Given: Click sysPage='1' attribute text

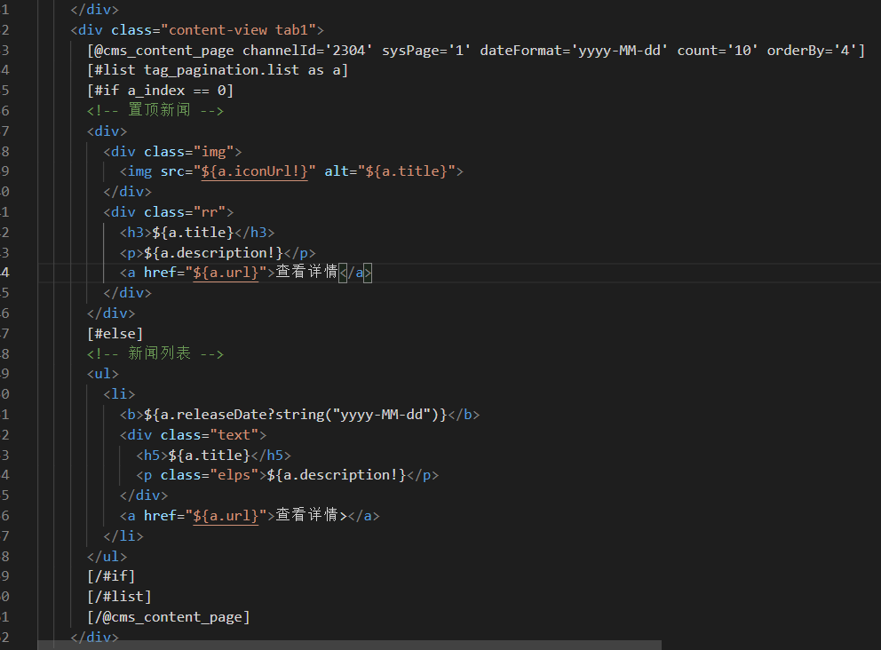Looking at the screenshot, I should (x=426, y=51).
